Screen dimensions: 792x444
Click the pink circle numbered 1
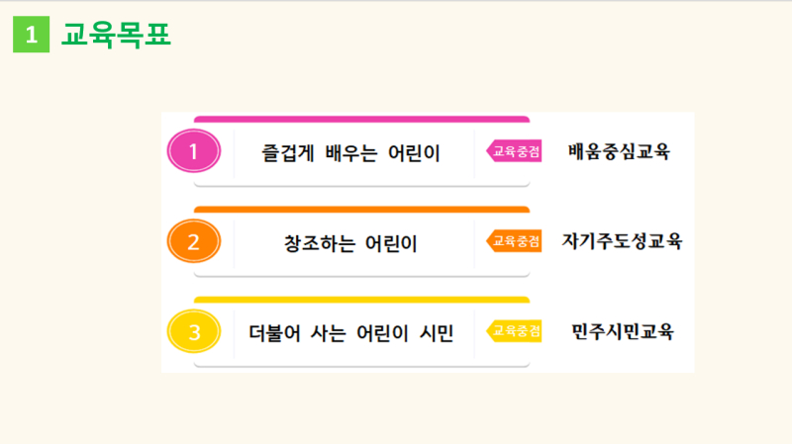pos(194,151)
